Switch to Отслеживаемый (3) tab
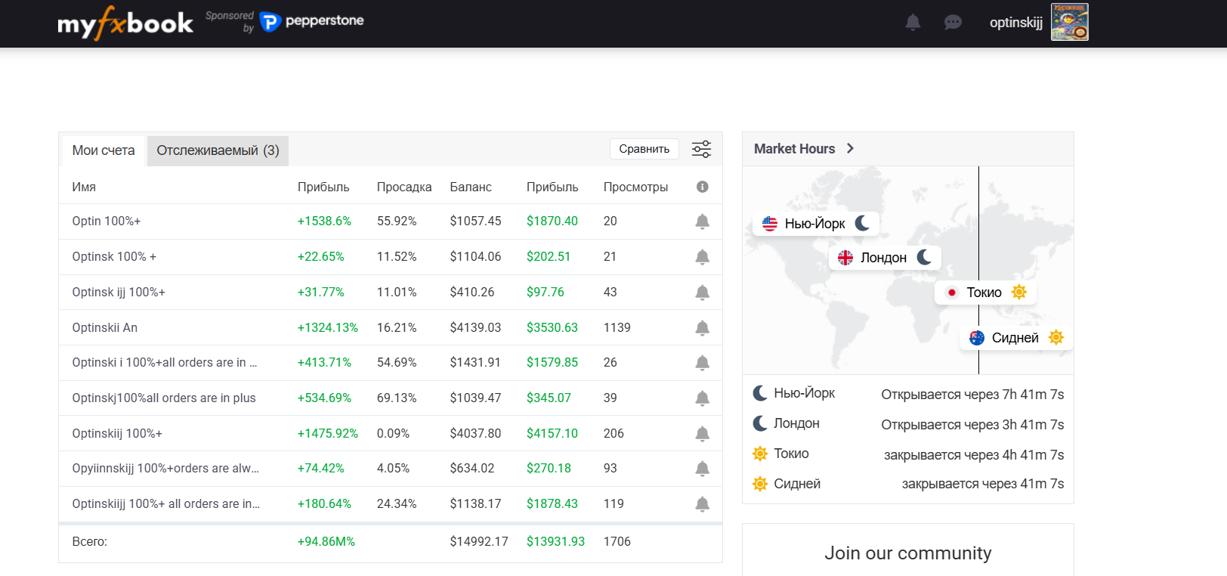The width and height of the screenshot is (1227, 576). pyautogui.click(x=218, y=150)
